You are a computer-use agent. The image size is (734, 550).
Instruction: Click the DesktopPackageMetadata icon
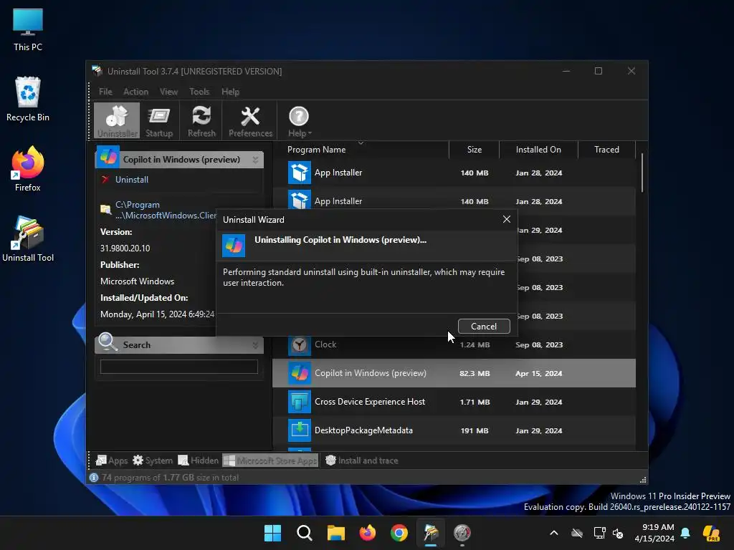(x=300, y=430)
